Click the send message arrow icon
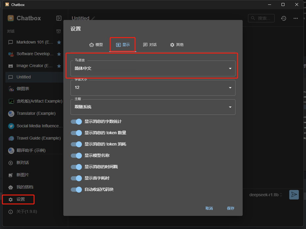This screenshot has width=306, height=229. [294, 194]
